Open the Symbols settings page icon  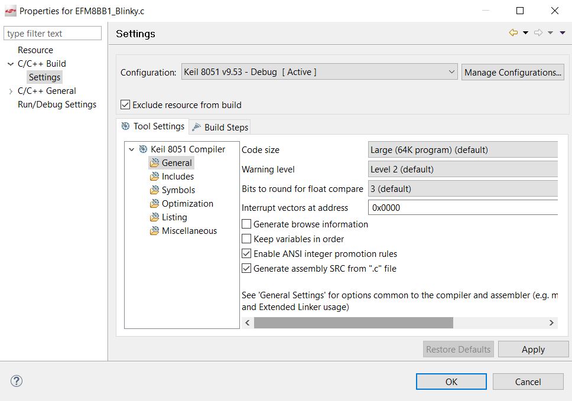pos(154,190)
